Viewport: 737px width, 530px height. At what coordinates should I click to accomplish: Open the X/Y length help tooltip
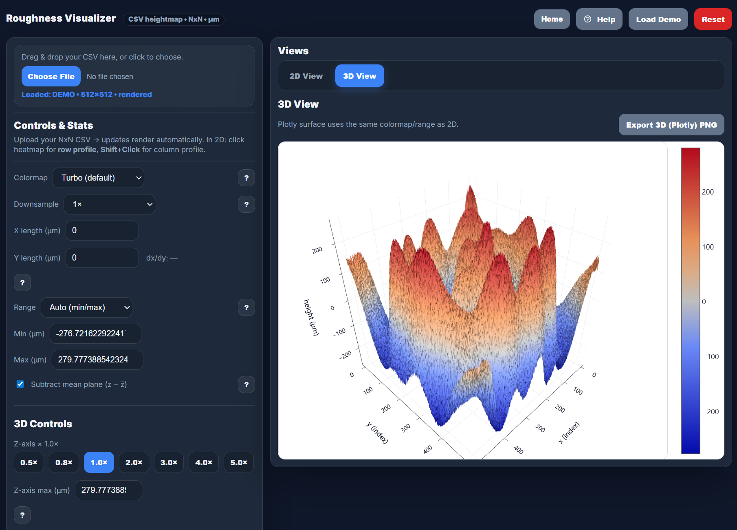(22, 282)
